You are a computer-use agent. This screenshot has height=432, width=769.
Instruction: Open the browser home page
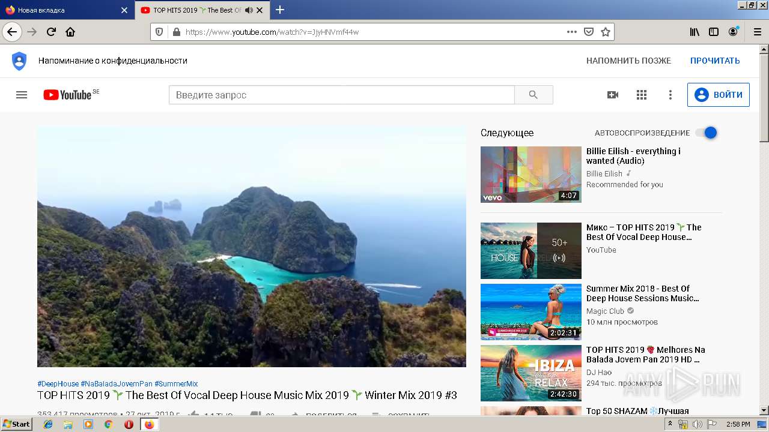(70, 32)
